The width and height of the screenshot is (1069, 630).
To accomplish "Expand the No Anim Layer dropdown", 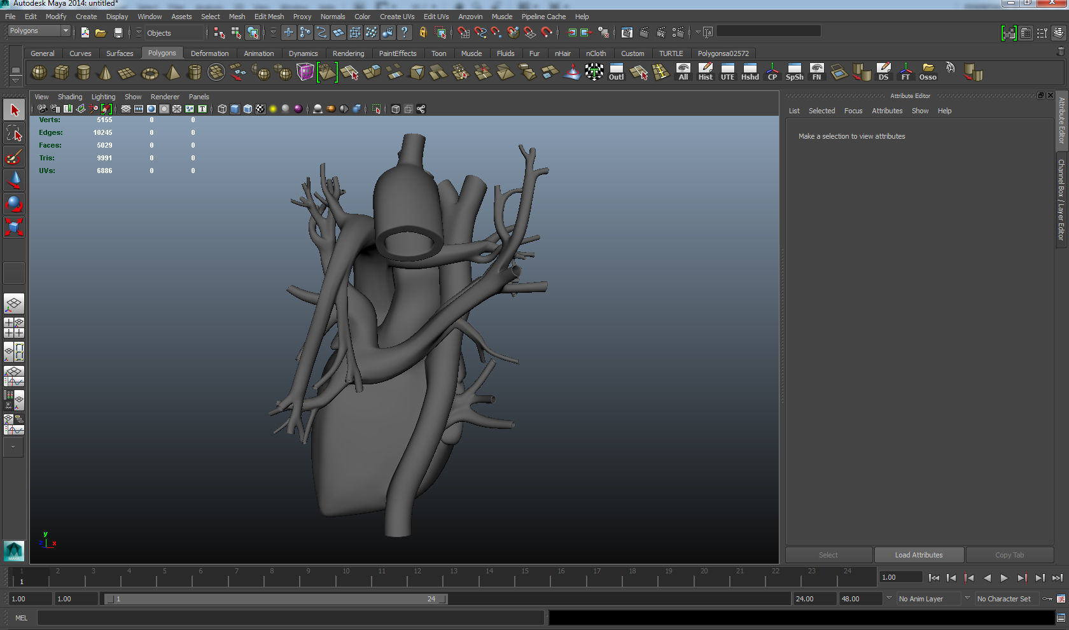I will (890, 598).
